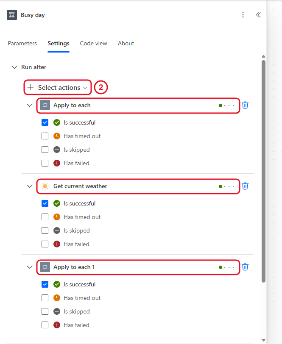Check Has failed under Apply to each 1

pos(45,325)
